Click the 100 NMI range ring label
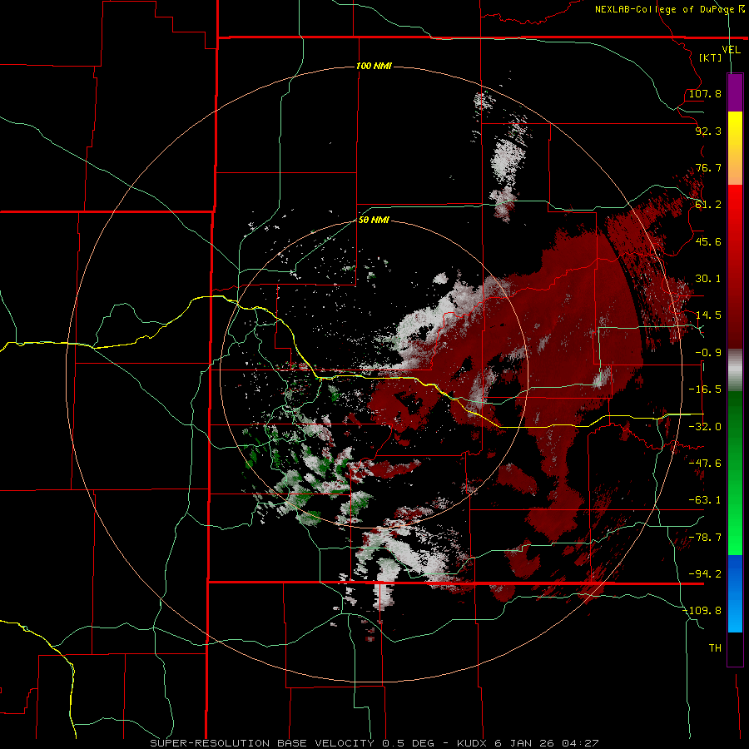Screen dimensions: 749x749 point(374,66)
